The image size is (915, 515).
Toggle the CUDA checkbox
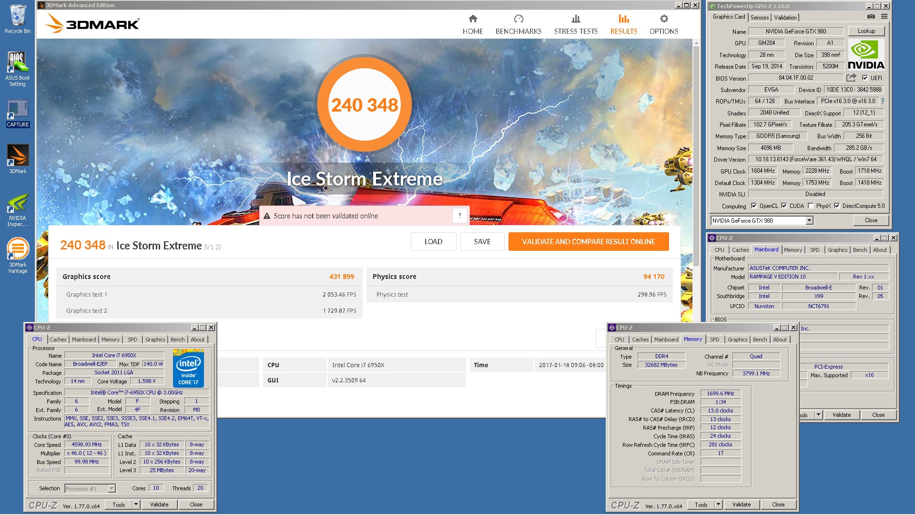click(784, 206)
